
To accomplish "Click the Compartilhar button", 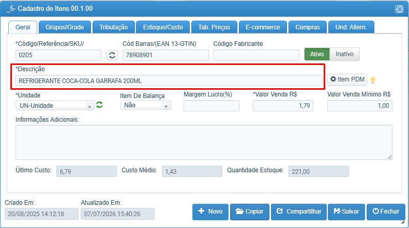I will click(x=299, y=211).
